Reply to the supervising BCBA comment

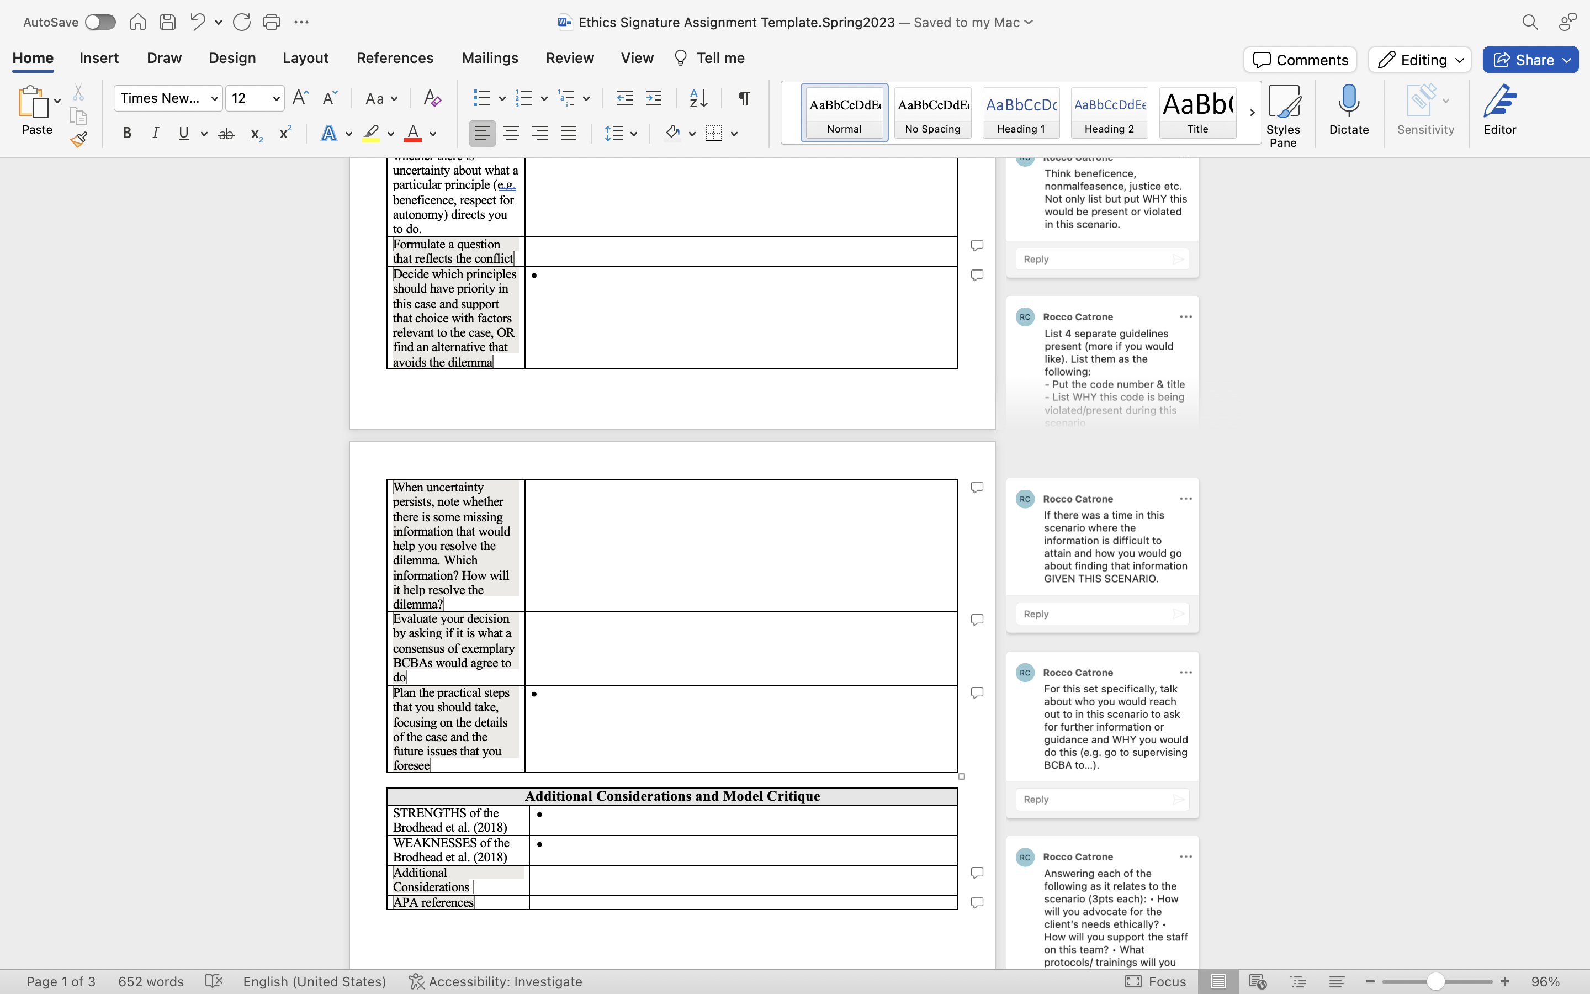click(1102, 800)
